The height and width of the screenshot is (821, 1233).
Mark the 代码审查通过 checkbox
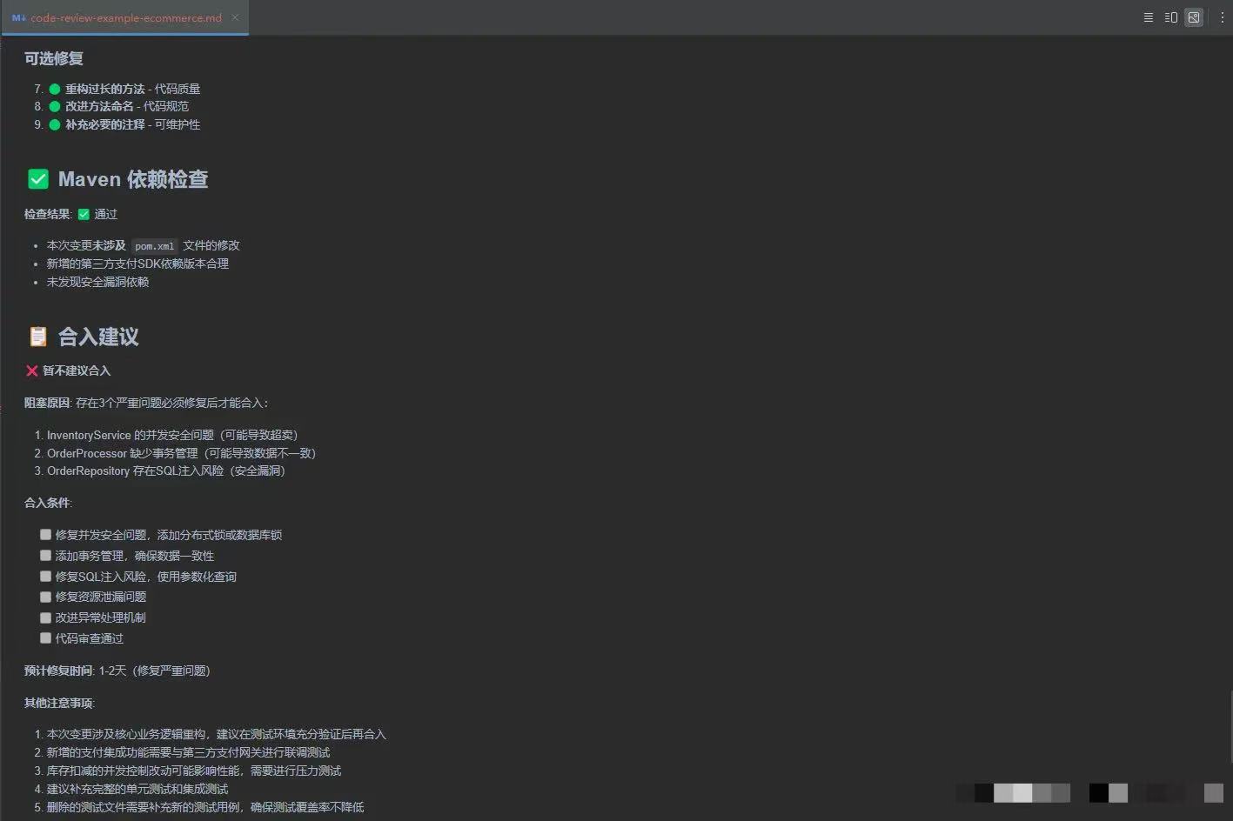click(x=45, y=638)
